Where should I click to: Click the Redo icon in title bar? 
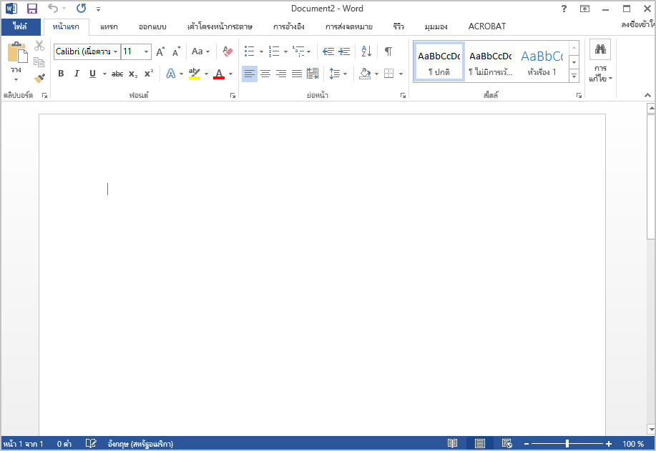click(x=81, y=9)
